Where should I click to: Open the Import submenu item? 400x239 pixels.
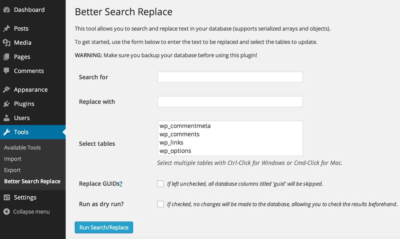[12, 159]
